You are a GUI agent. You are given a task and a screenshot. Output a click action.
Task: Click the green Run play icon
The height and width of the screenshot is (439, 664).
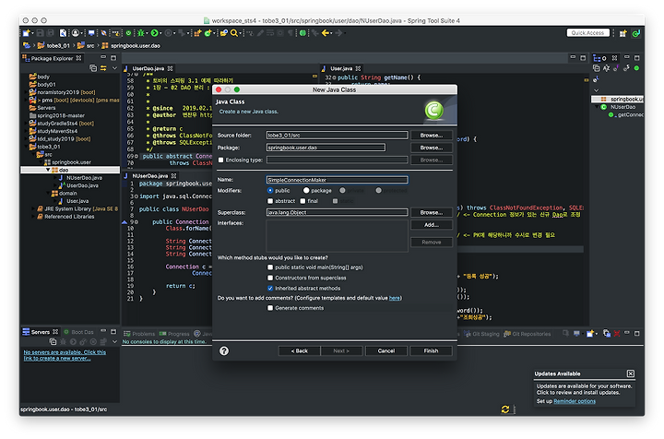(x=155, y=33)
